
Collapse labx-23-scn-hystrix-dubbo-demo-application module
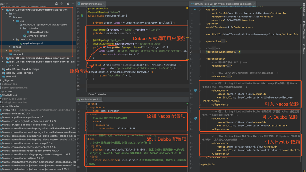[3, 9]
